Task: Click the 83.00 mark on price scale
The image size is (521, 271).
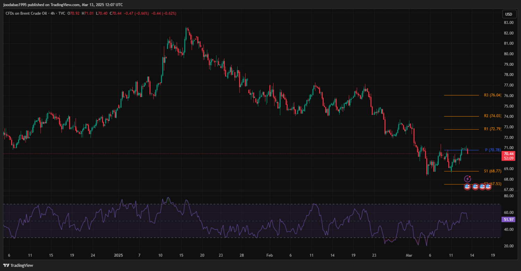Action: [508, 23]
